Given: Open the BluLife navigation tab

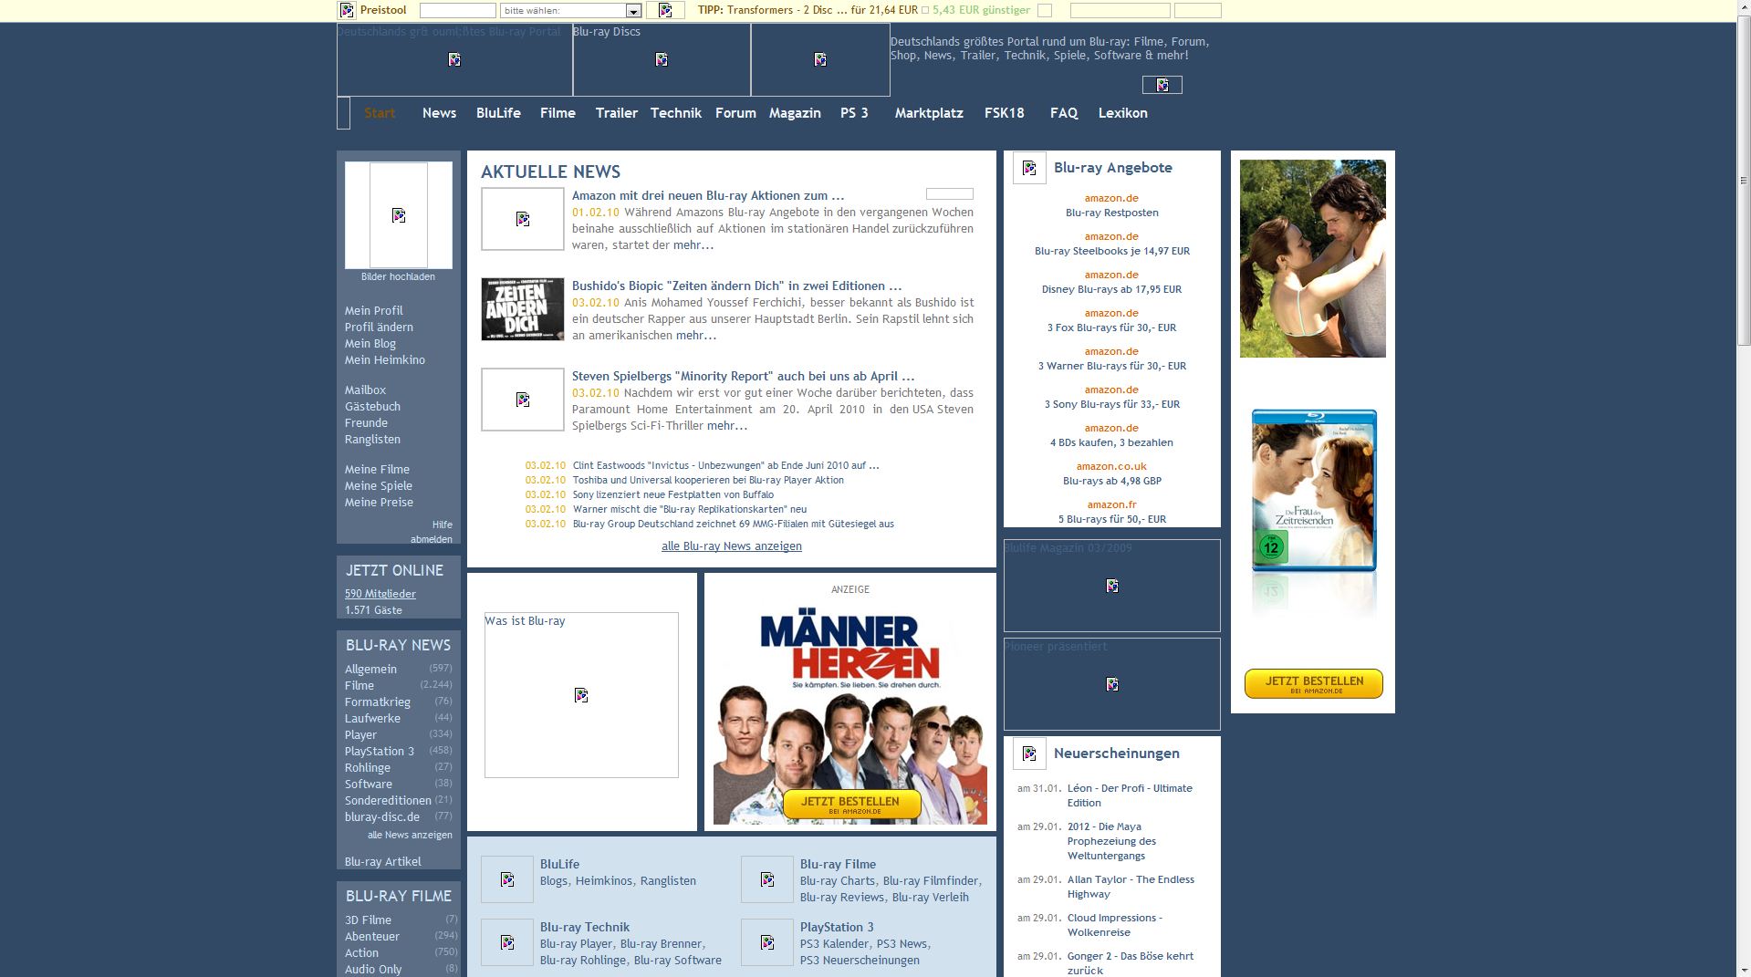Looking at the screenshot, I should pos(498,113).
